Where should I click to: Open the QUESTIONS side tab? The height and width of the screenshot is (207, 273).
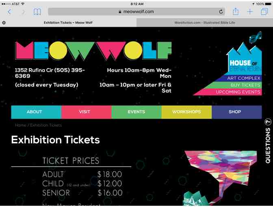[x=268, y=141]
